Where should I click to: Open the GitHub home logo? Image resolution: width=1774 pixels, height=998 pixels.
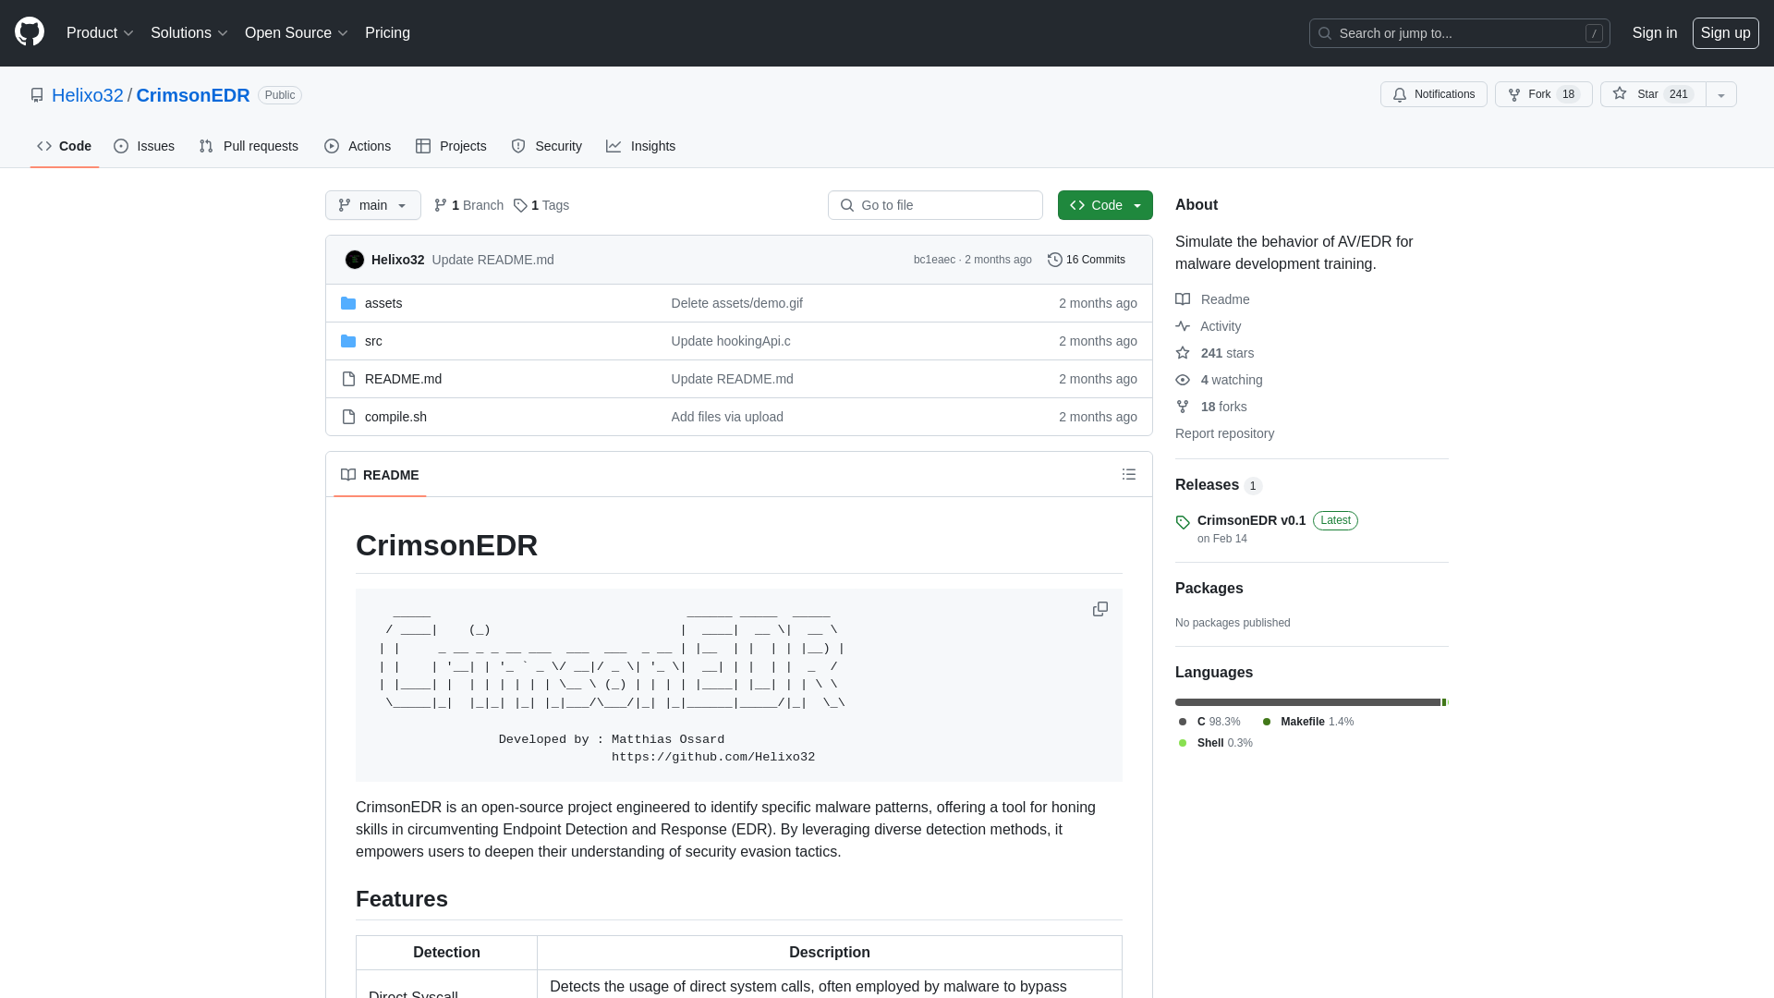(x=30, y=32)
